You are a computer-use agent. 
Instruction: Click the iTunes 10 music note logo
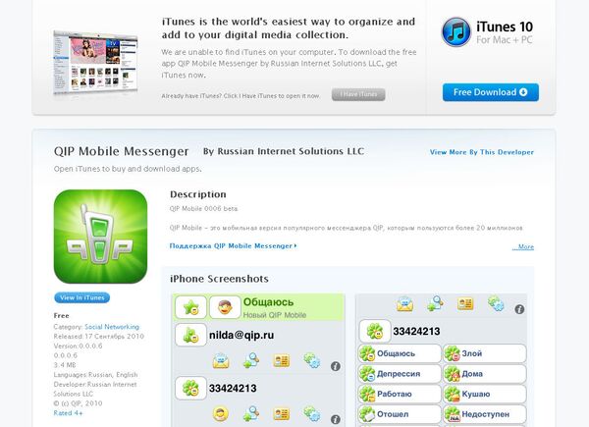456,32
